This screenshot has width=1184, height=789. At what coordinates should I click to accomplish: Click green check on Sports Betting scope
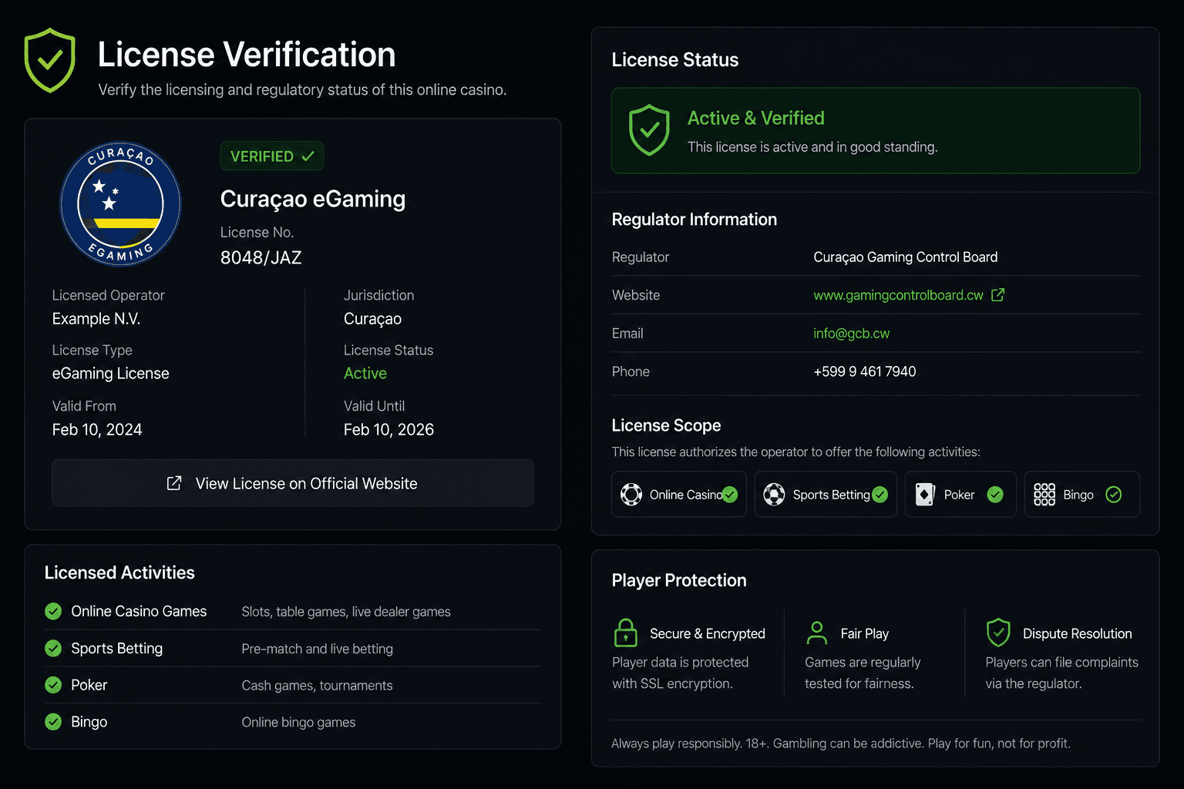click(x=880, y=495)
